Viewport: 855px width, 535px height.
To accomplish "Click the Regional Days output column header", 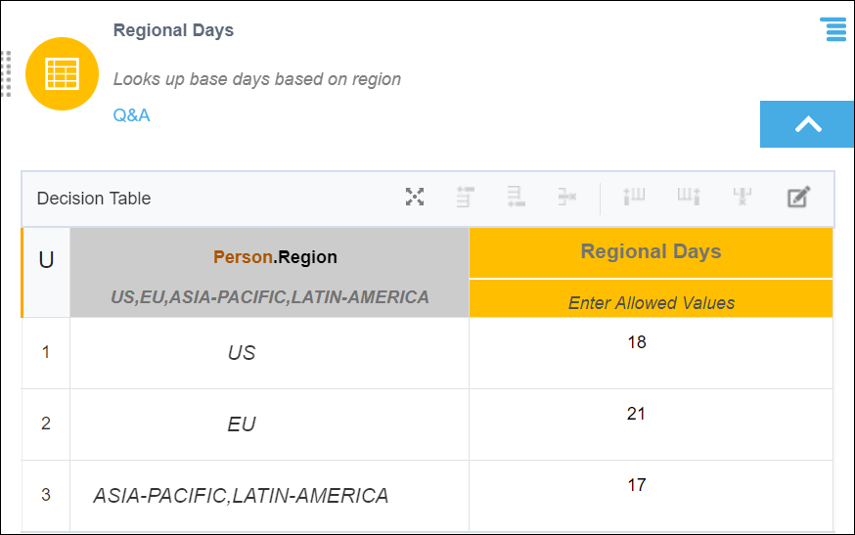I will click(x=651, y=252).
